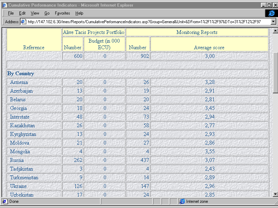Open the Help menu
The width and height of the screenshot is (278, 208).
pyautogui.click(x=79, y=13)
